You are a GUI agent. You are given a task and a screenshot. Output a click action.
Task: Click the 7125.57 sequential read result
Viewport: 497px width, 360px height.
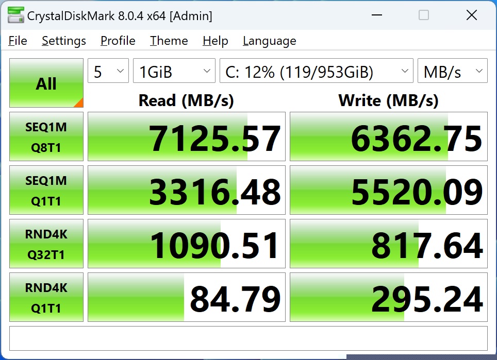pyautogui.click(x=187, y=136)
